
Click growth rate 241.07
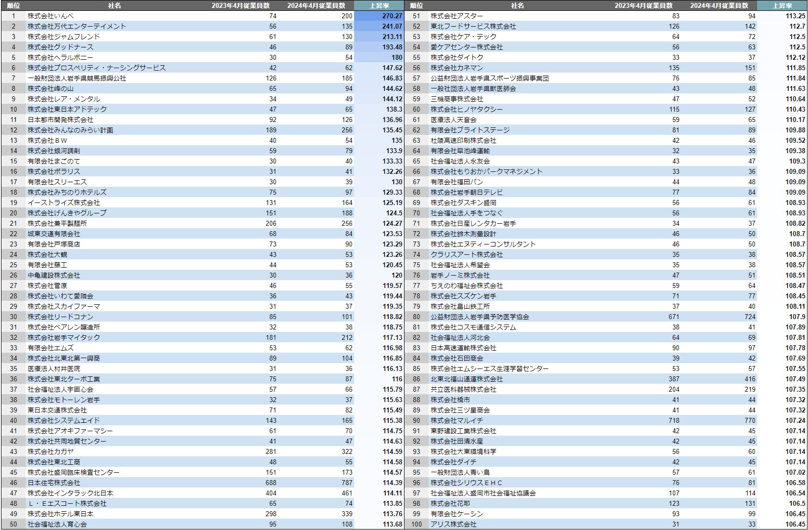point(392,26)
